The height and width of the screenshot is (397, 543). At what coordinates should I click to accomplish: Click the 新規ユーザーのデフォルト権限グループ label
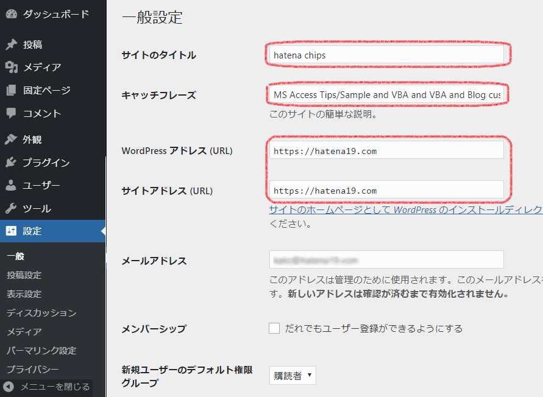point(187,376)
